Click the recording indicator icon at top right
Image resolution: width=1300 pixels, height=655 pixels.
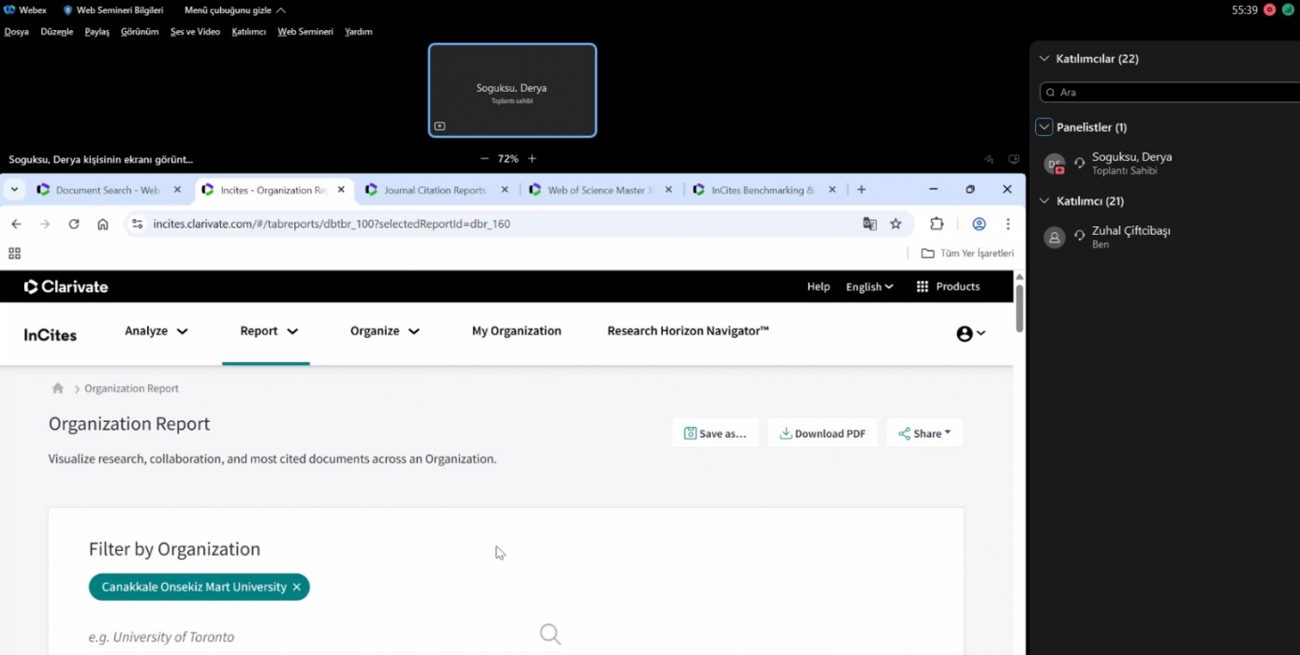(1269, 10)
